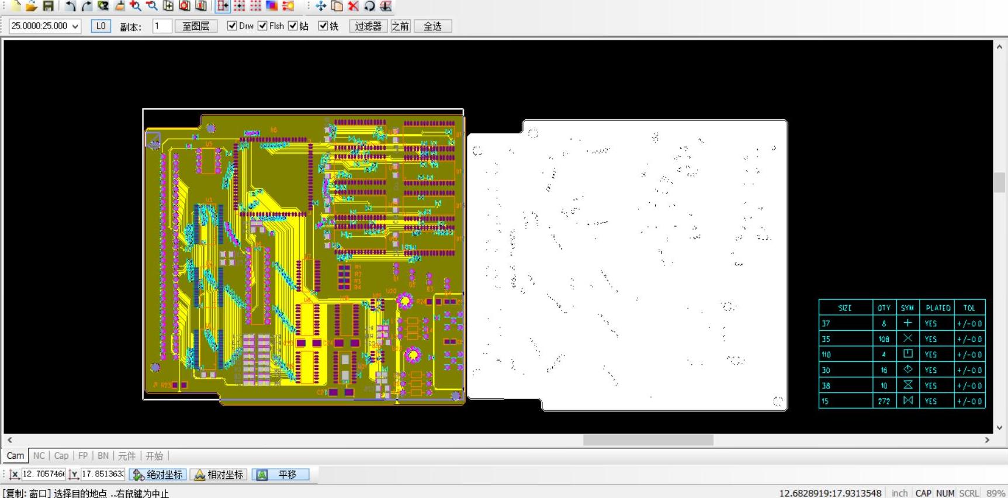
Task: Switch to the 元件 tab
Action: 127,455
